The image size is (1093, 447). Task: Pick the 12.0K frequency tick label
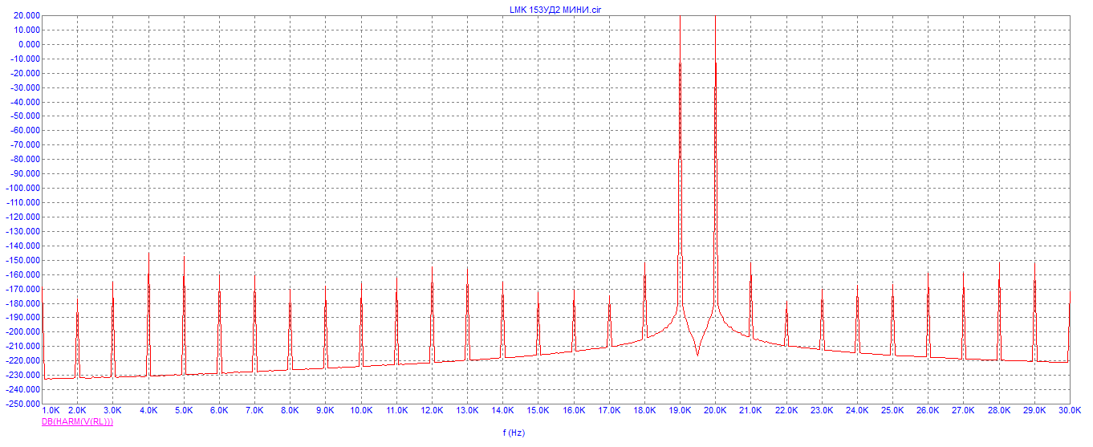432,410
